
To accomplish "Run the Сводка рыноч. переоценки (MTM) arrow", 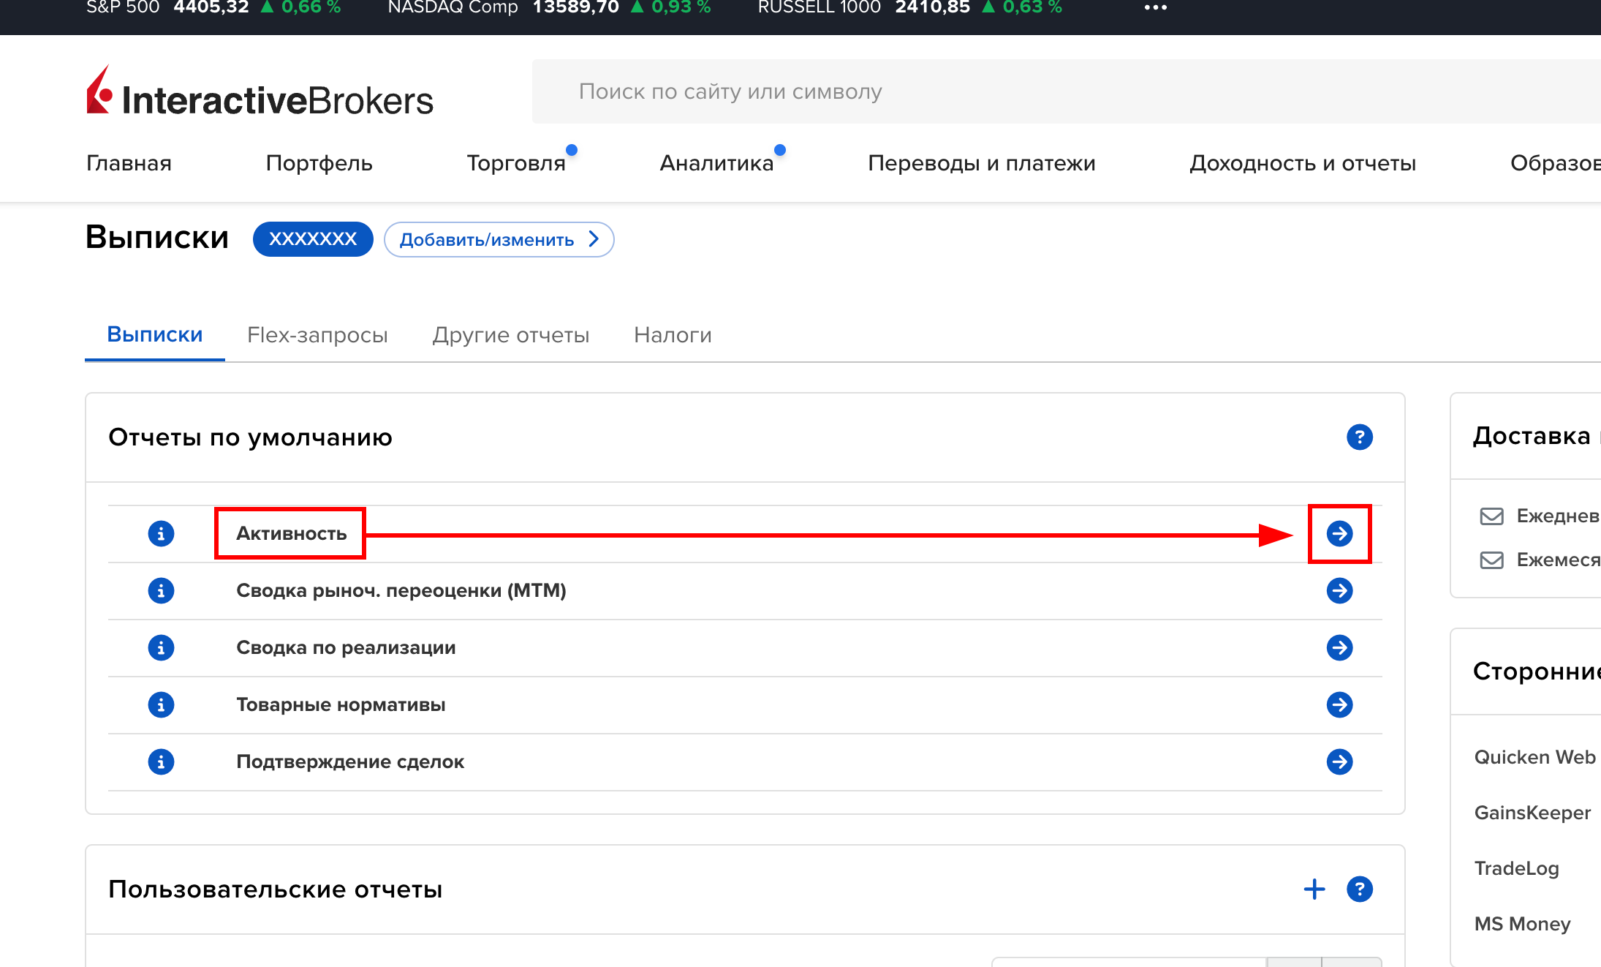I will pyautogui.click(x=1339, y=590).
